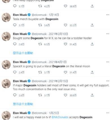Open more options on January 14 tweet
110x120 pixels.
107,15
